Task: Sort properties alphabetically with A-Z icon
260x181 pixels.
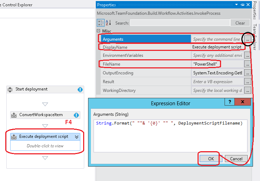Action: [108, 23]
